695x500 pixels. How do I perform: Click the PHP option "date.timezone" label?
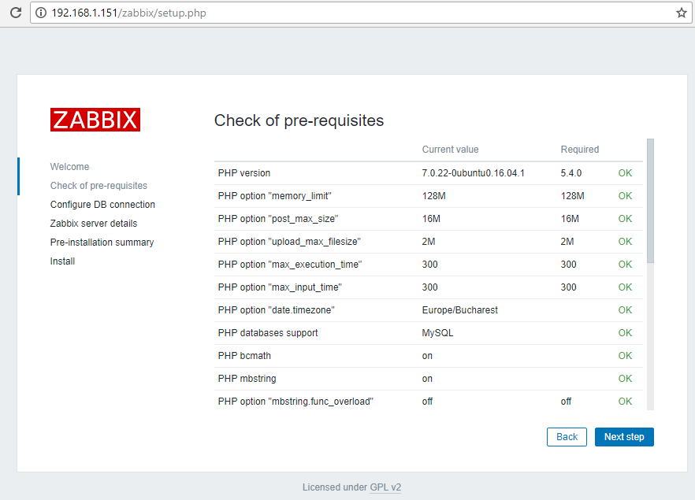pos(276,310)
